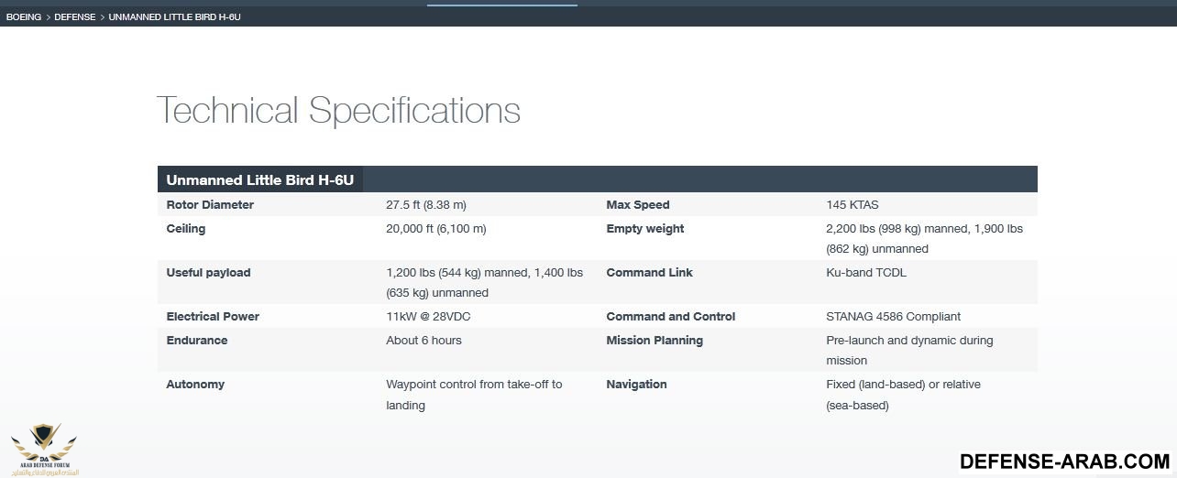
Task: Select the Useful payload label
Action: click(x=208, y=273)
